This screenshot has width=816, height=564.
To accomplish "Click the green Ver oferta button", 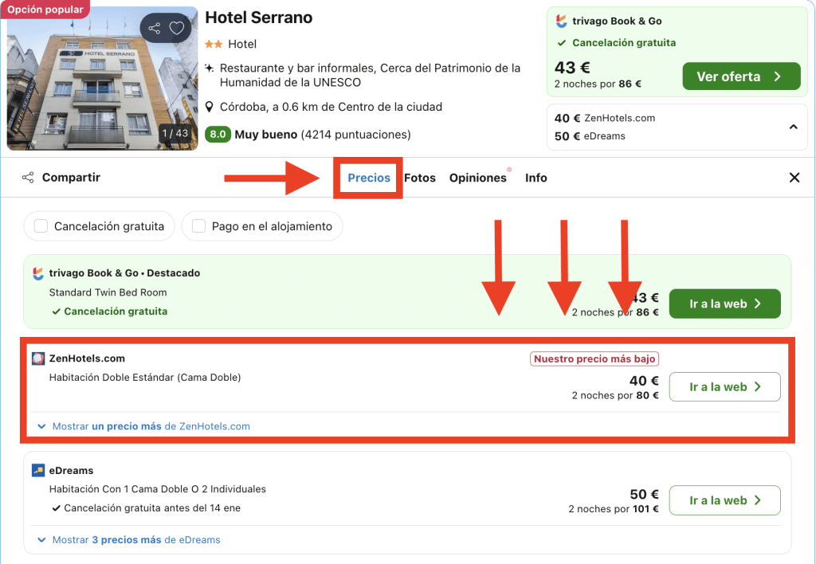I will tap(740, 76).
